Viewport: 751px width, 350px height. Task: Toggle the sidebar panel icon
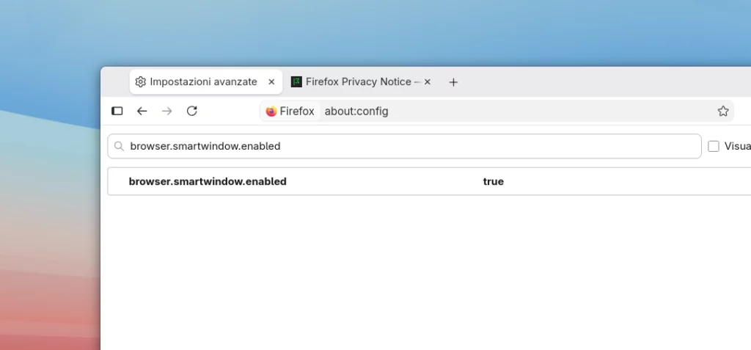pyautogui.click(x=117, y=112)
